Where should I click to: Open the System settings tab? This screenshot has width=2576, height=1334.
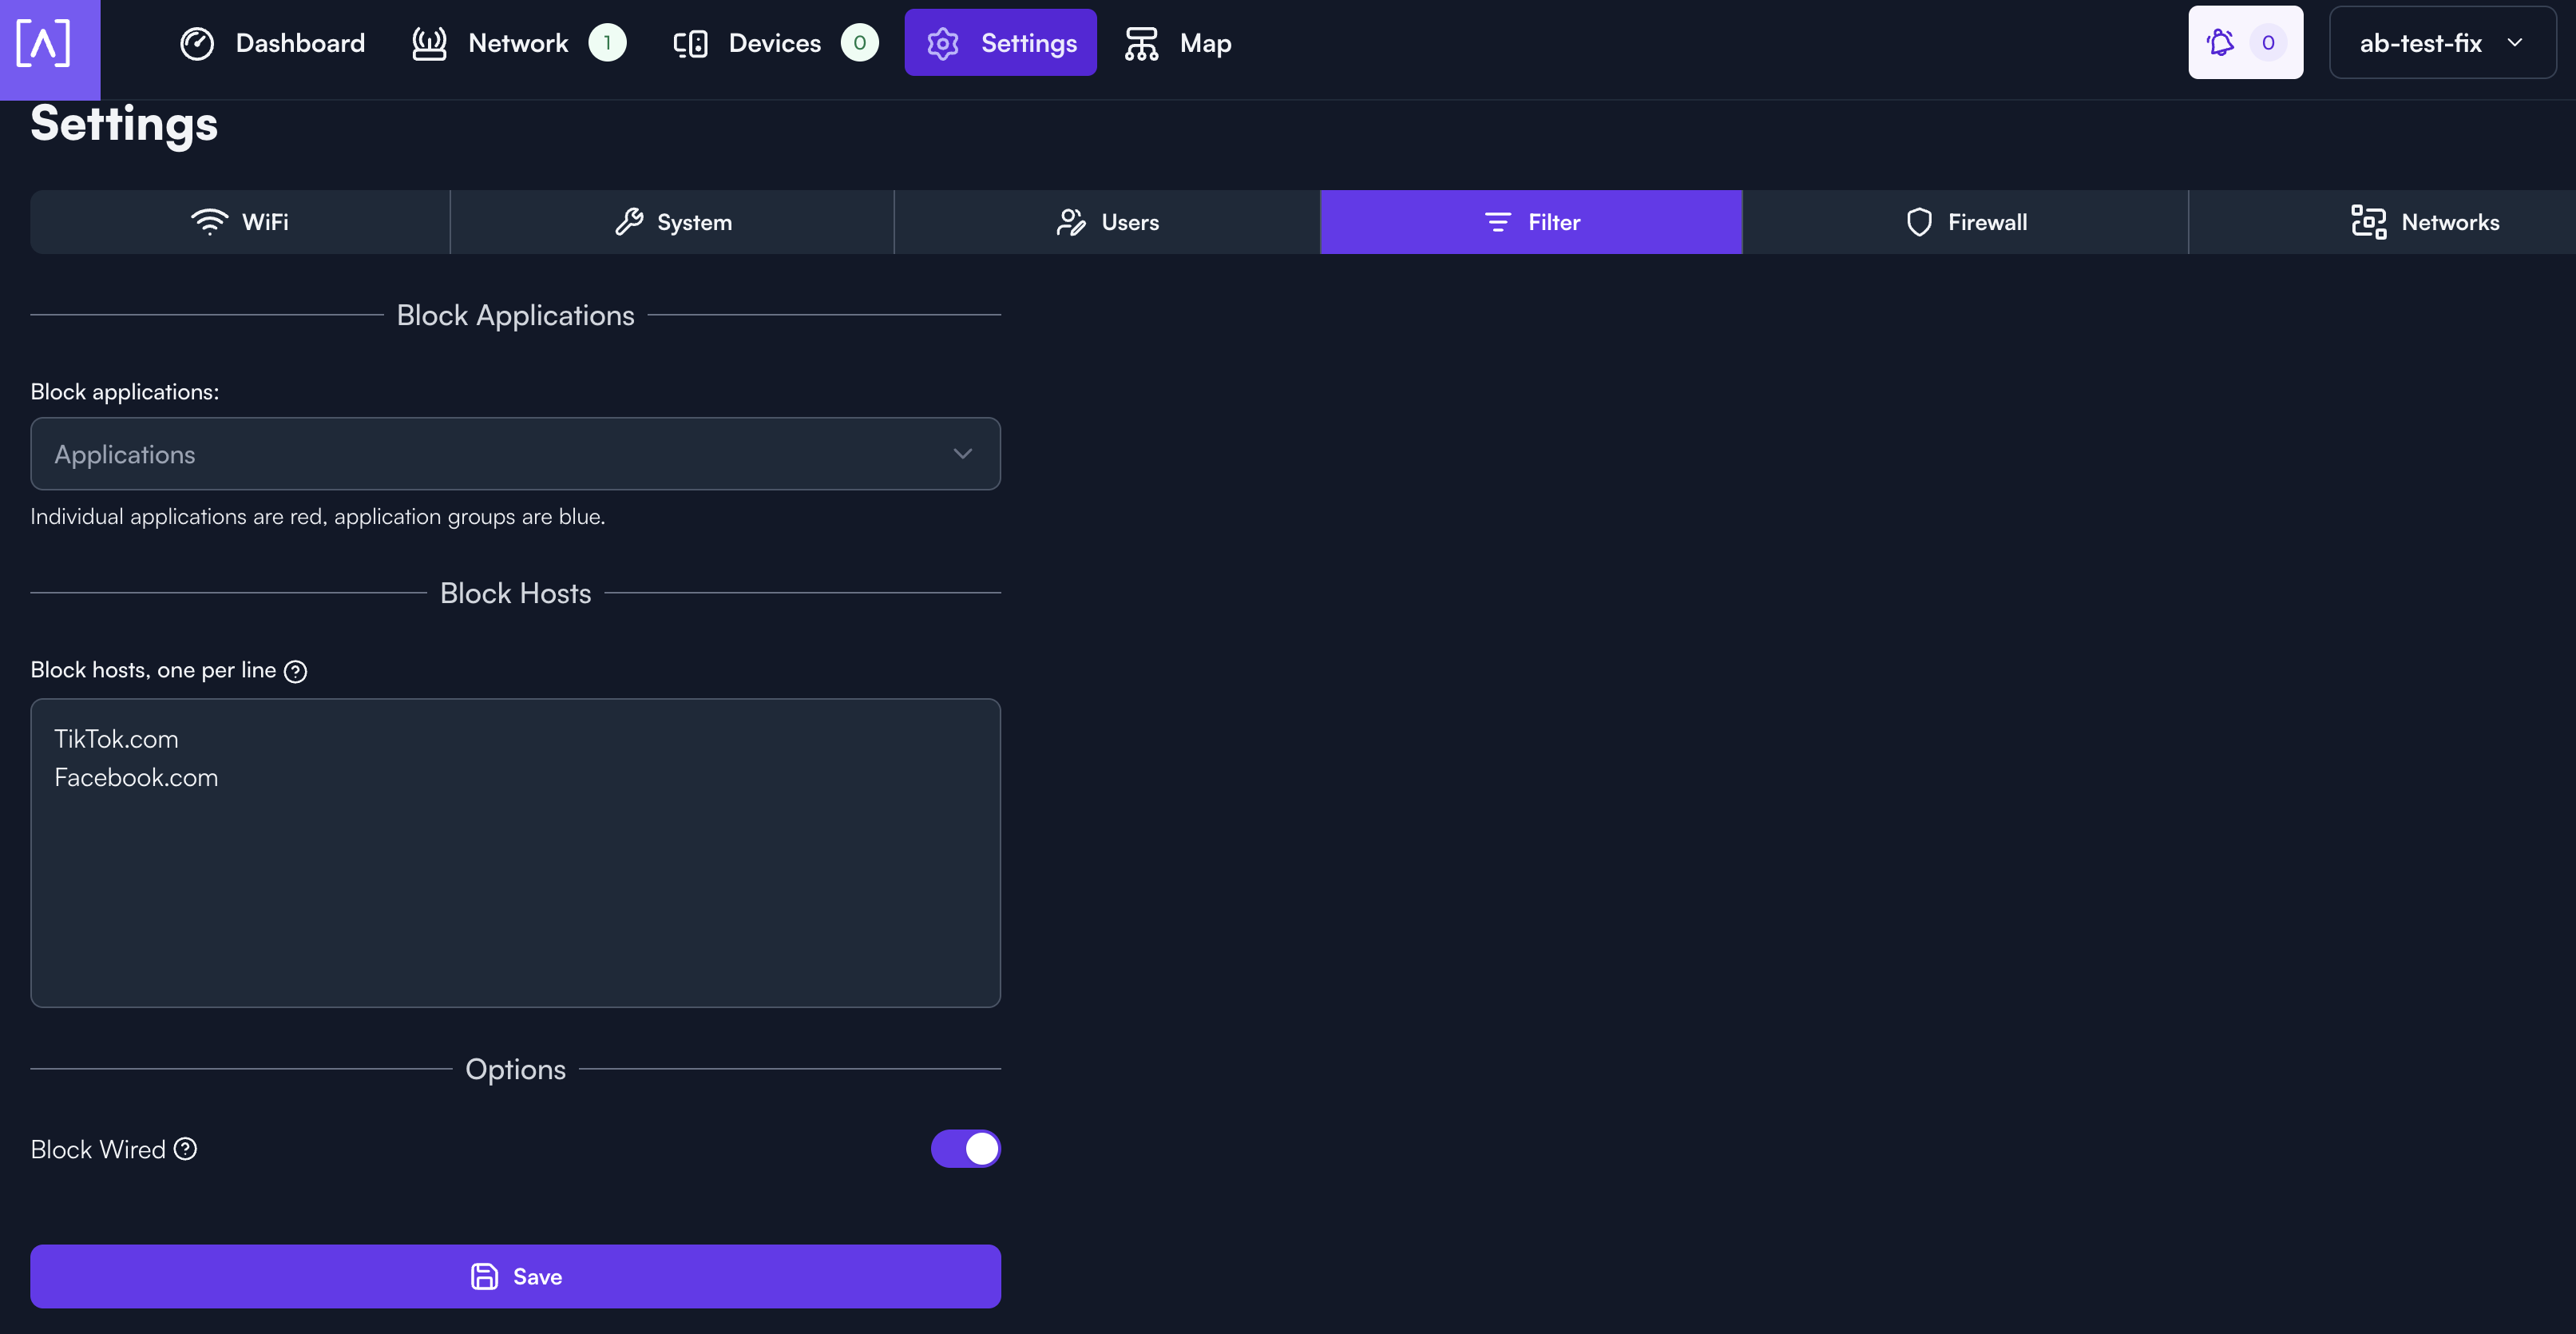672,222
